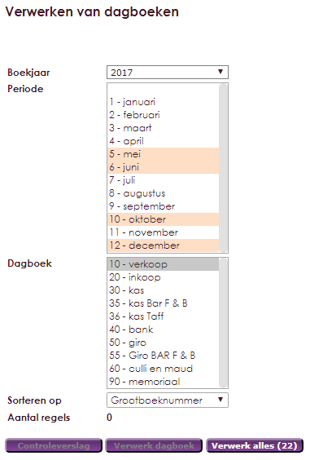The width and height of the screenshot is (310, 460).
Task: Click the Dagboek list scrollbar
Action: click(224, 323)
